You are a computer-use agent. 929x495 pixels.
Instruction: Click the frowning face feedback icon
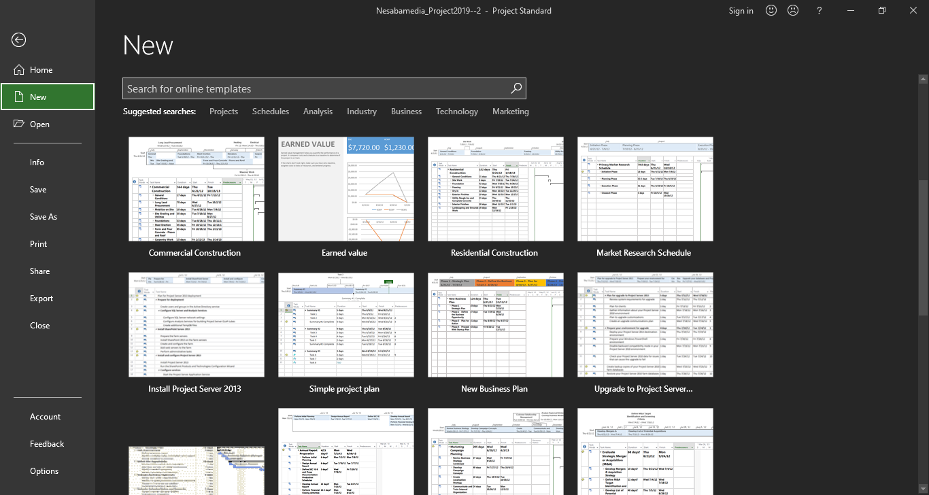point(793,10)
